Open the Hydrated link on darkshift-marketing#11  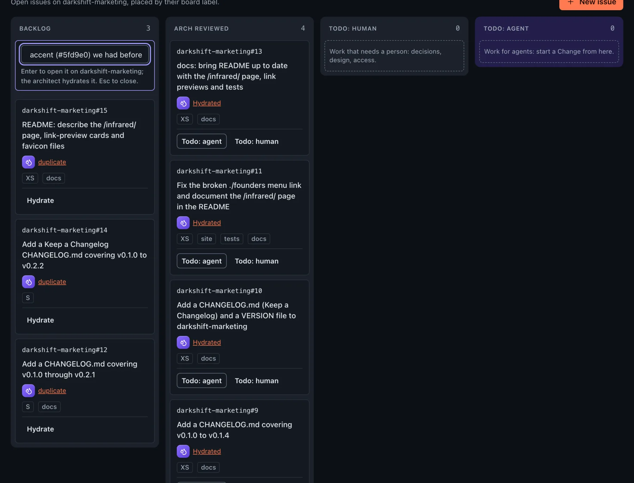click(x=207, y=223)
